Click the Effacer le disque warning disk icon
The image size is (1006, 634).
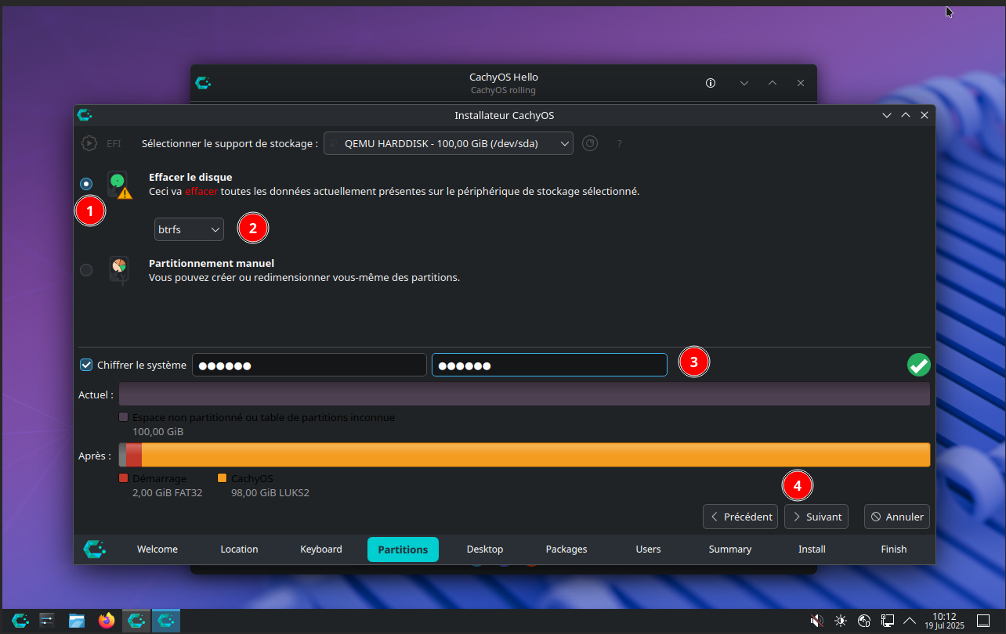(118, 185)
